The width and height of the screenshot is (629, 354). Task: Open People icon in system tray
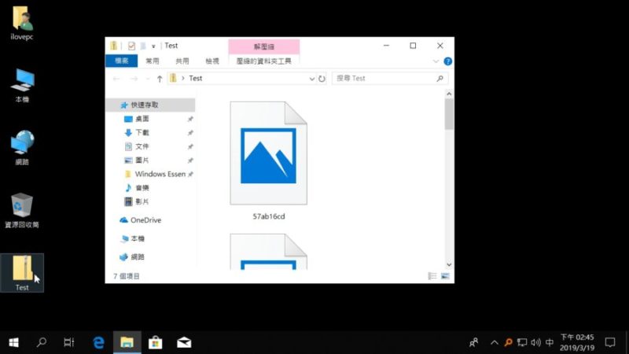pyautogui.click(x=474, y=342)
